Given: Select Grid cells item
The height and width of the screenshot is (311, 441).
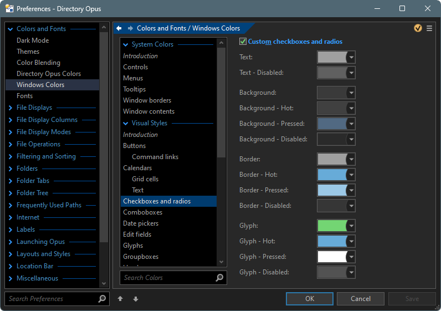Looking at the screenshot, I should pos(145,179).
